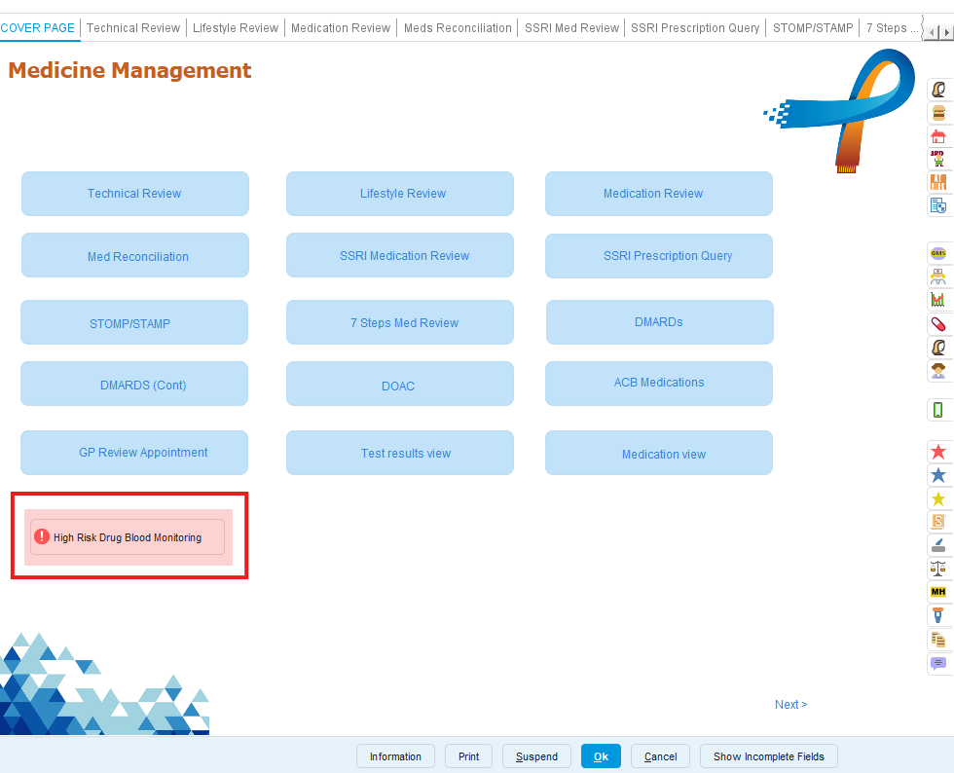
Task: Click the orange AT RISK icon
Action: 938,182
